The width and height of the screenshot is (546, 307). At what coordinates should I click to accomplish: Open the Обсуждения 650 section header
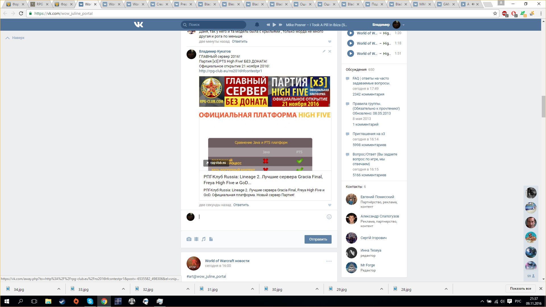(360, 70)
